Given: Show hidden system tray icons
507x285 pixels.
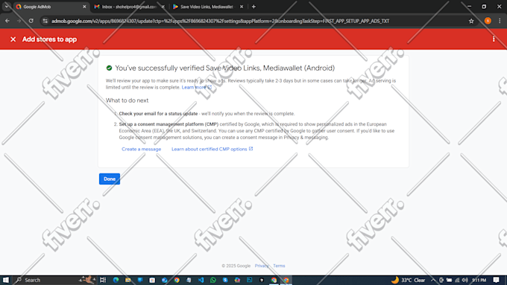Looking at the screenshot, I should 433,280.
